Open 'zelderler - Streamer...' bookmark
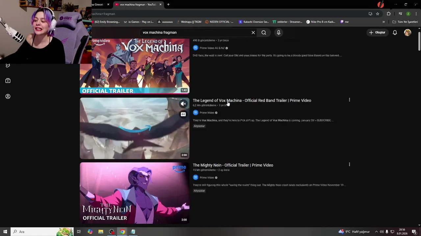The image size is (421, 236). (x=287, y=22)
